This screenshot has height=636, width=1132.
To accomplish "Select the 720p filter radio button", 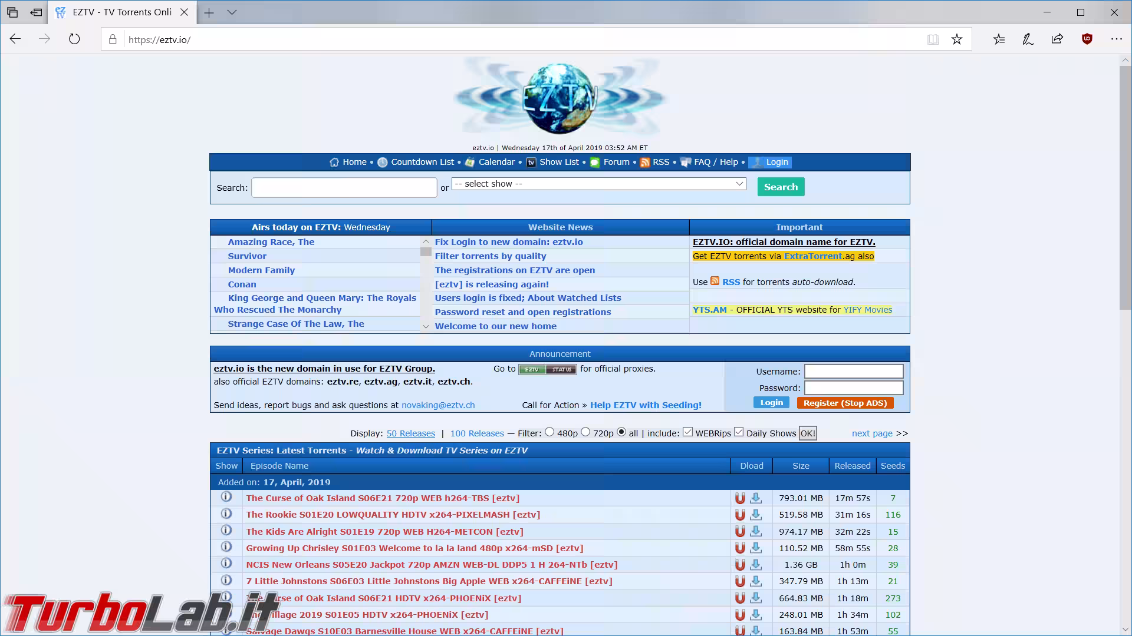I will 585,432.
